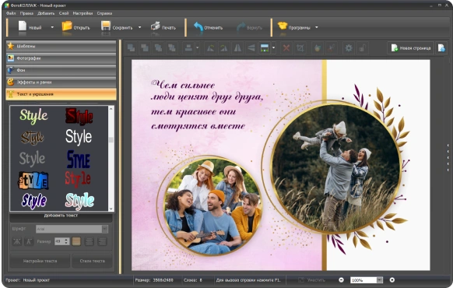This screenshot has width=453, height=288.
Task: Click the page layout picture icon
Action: (x=265, y=47)
